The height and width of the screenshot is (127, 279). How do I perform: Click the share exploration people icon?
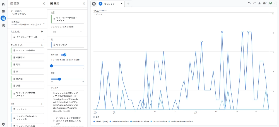(x=264, y=3)
